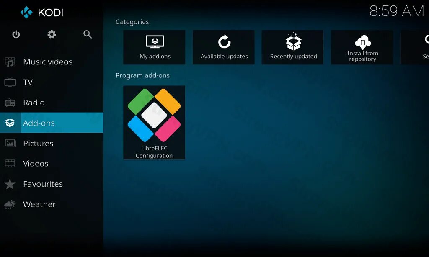The image size is (429, 257).
Task: Click the Weather cloud icon
Action: [x=10, y=204]
